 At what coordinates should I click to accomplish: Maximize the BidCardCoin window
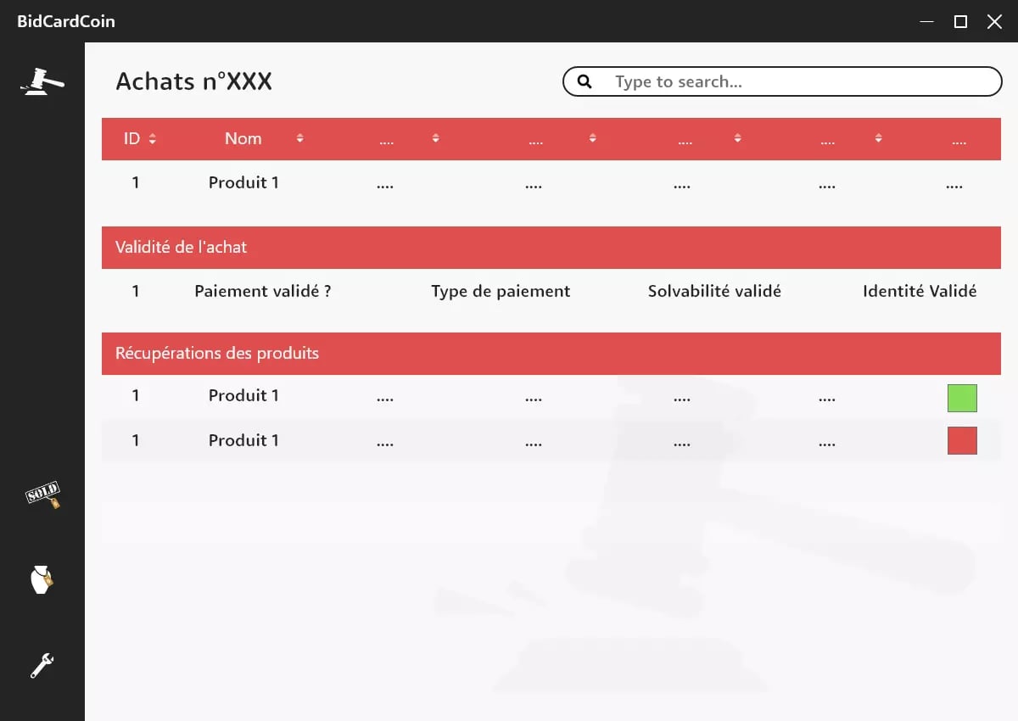960,22
